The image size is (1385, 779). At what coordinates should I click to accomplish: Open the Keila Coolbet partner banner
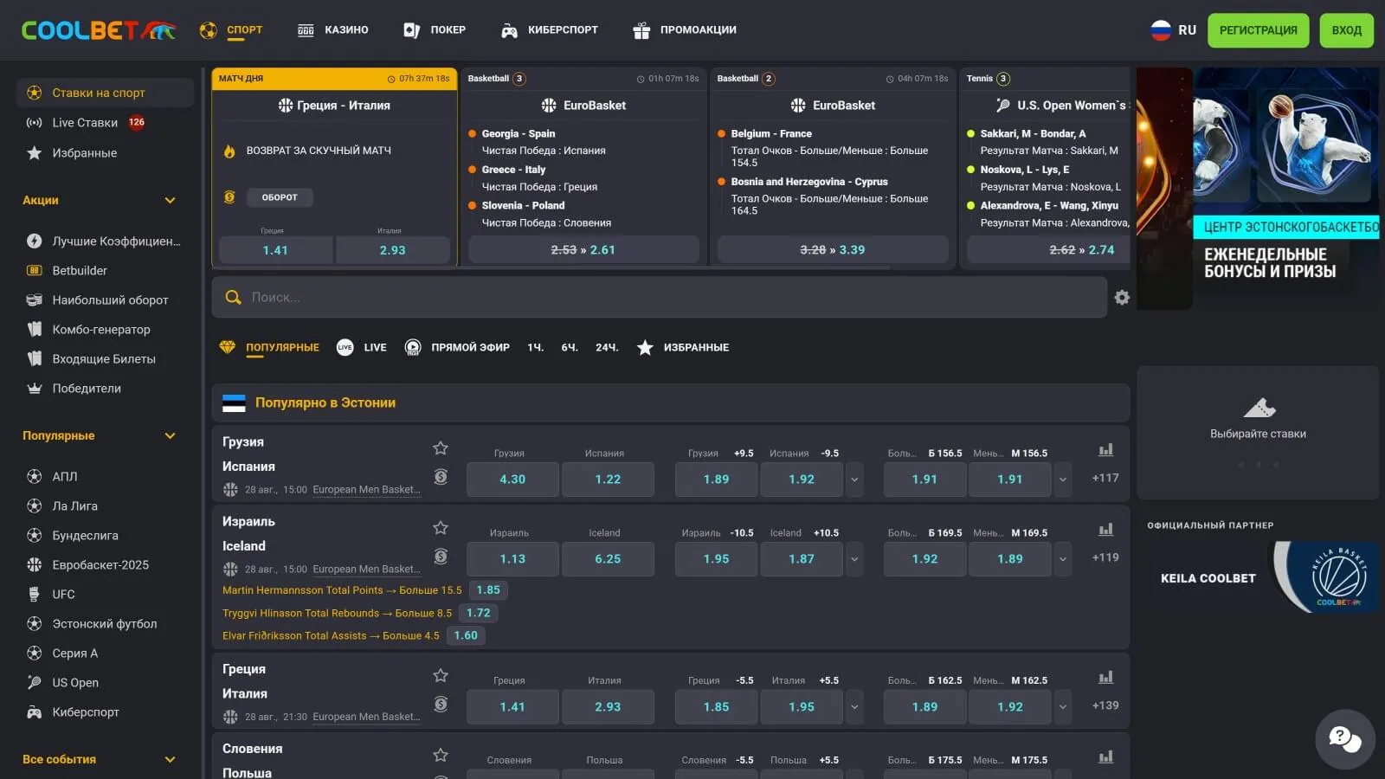tap(1258, 577)
